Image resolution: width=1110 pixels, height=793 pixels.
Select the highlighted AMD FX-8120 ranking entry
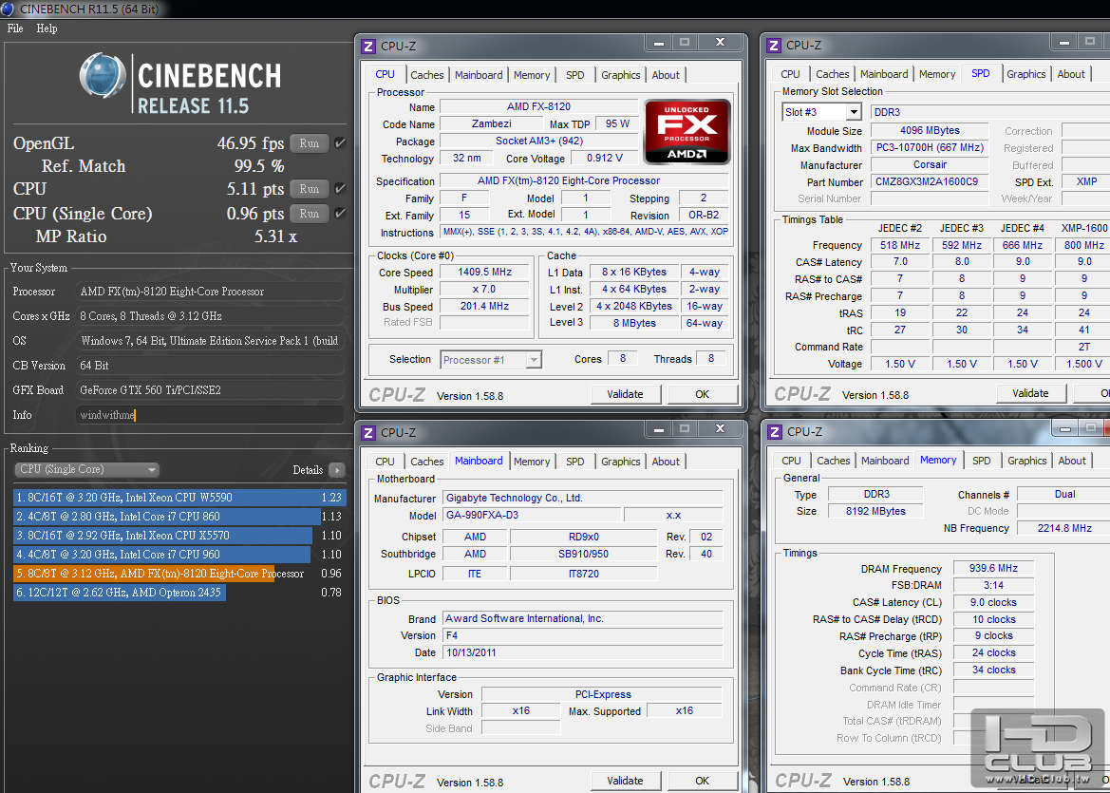(x=179, y=574)
